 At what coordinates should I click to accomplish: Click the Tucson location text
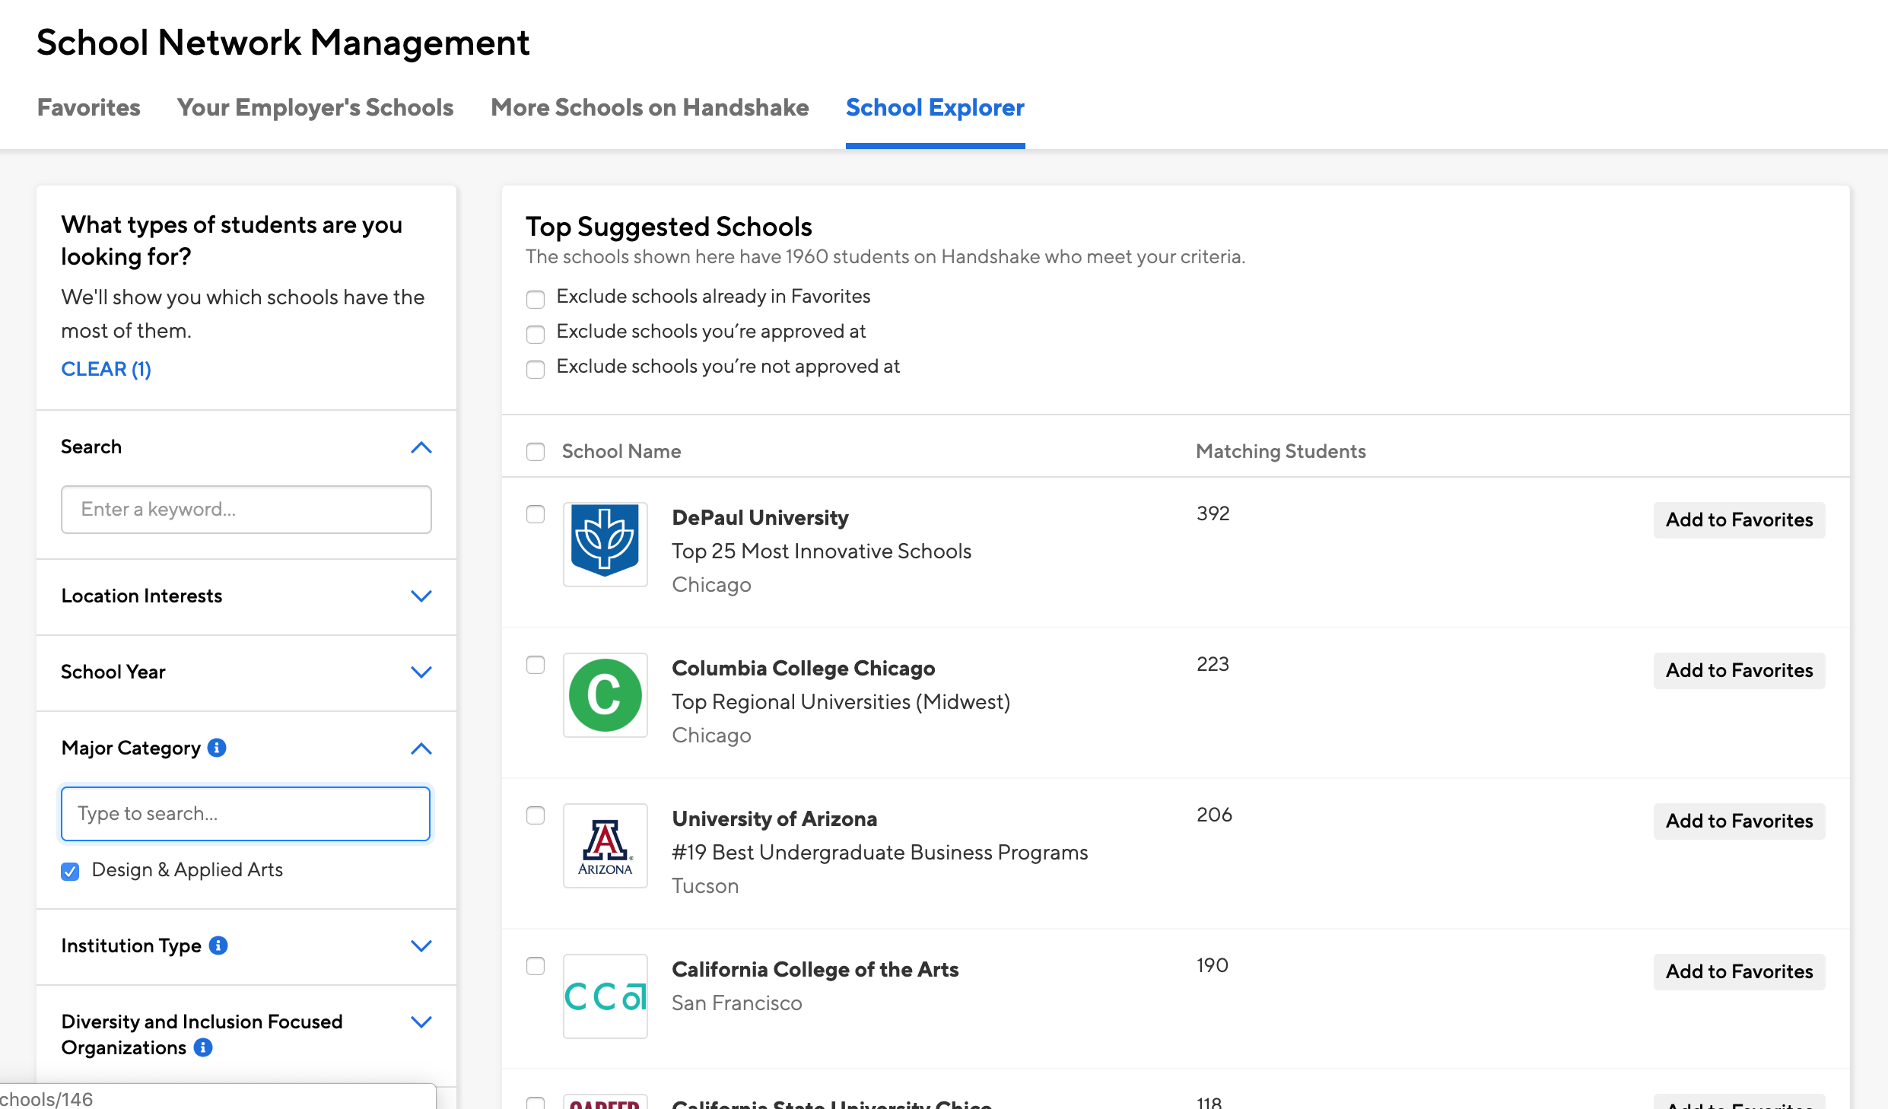click(x=705, y=885)
